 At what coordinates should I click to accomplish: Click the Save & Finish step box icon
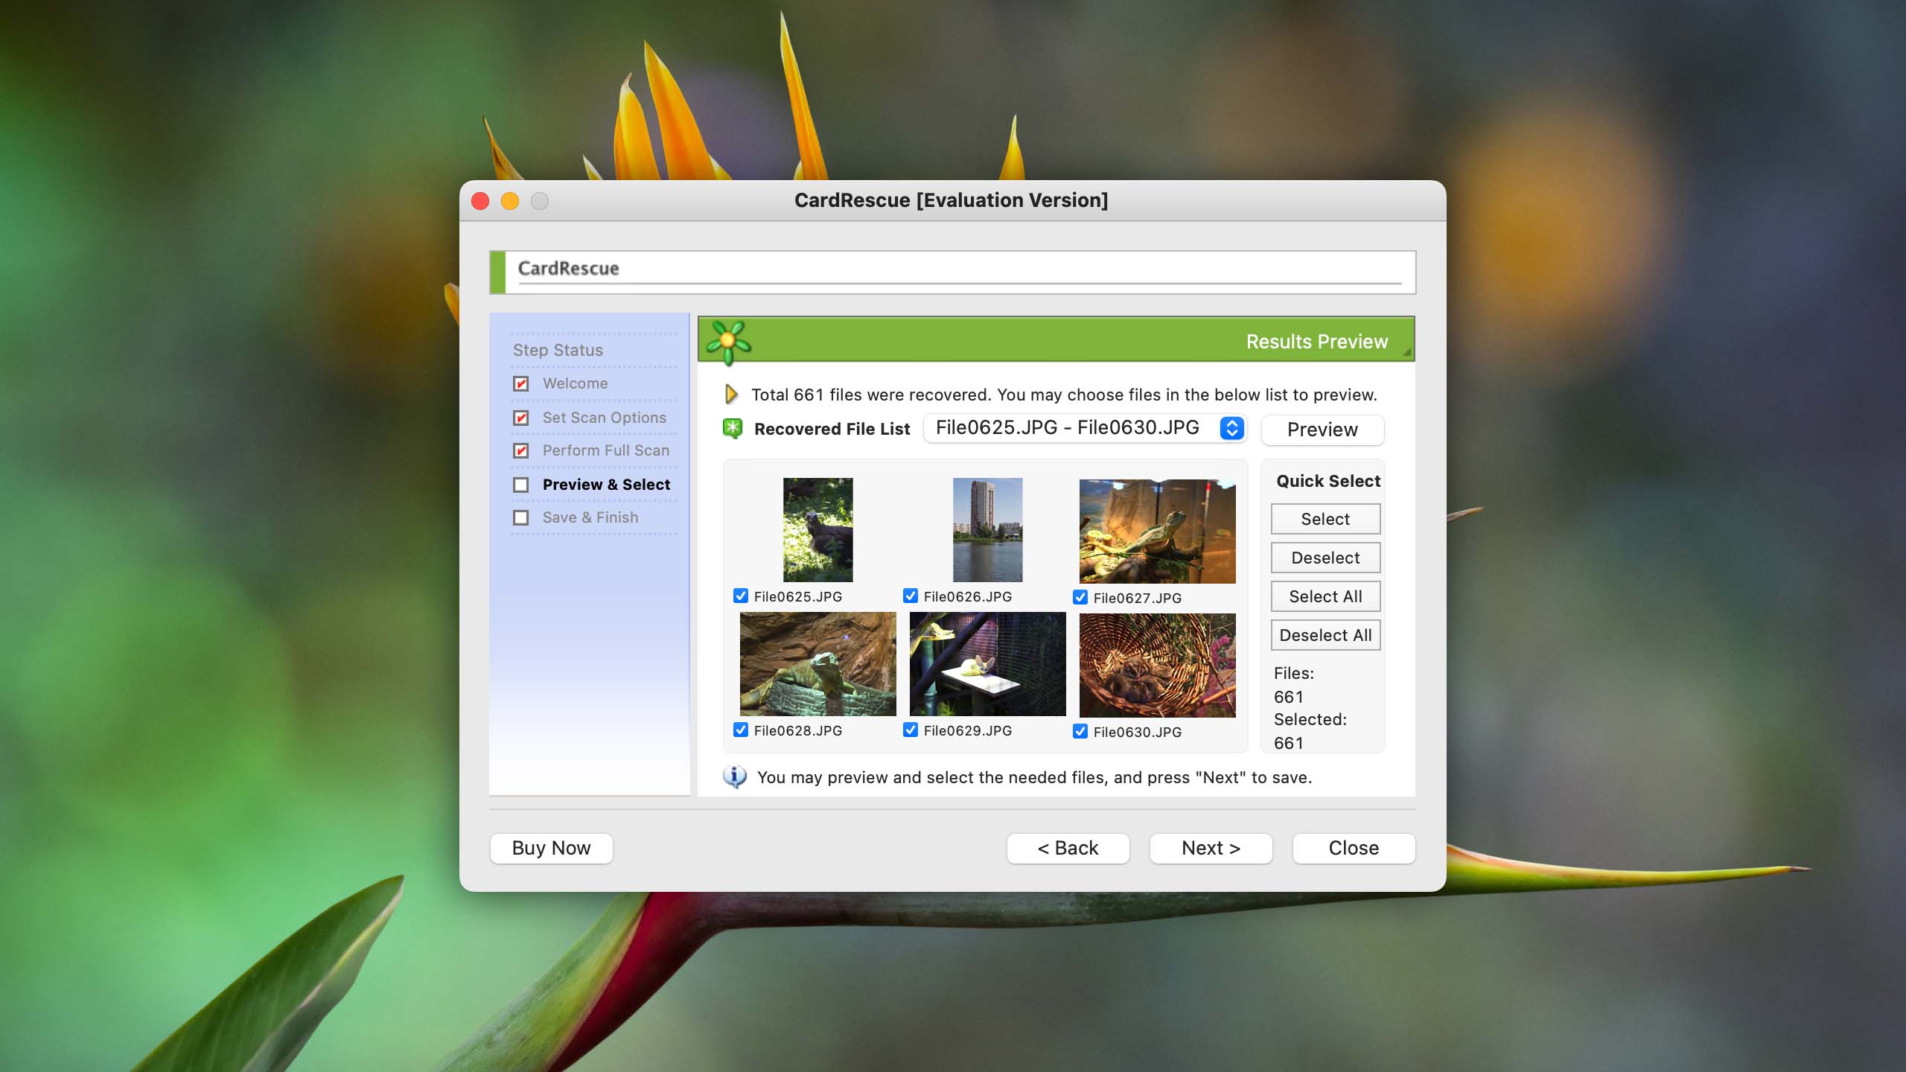point(521,517)
